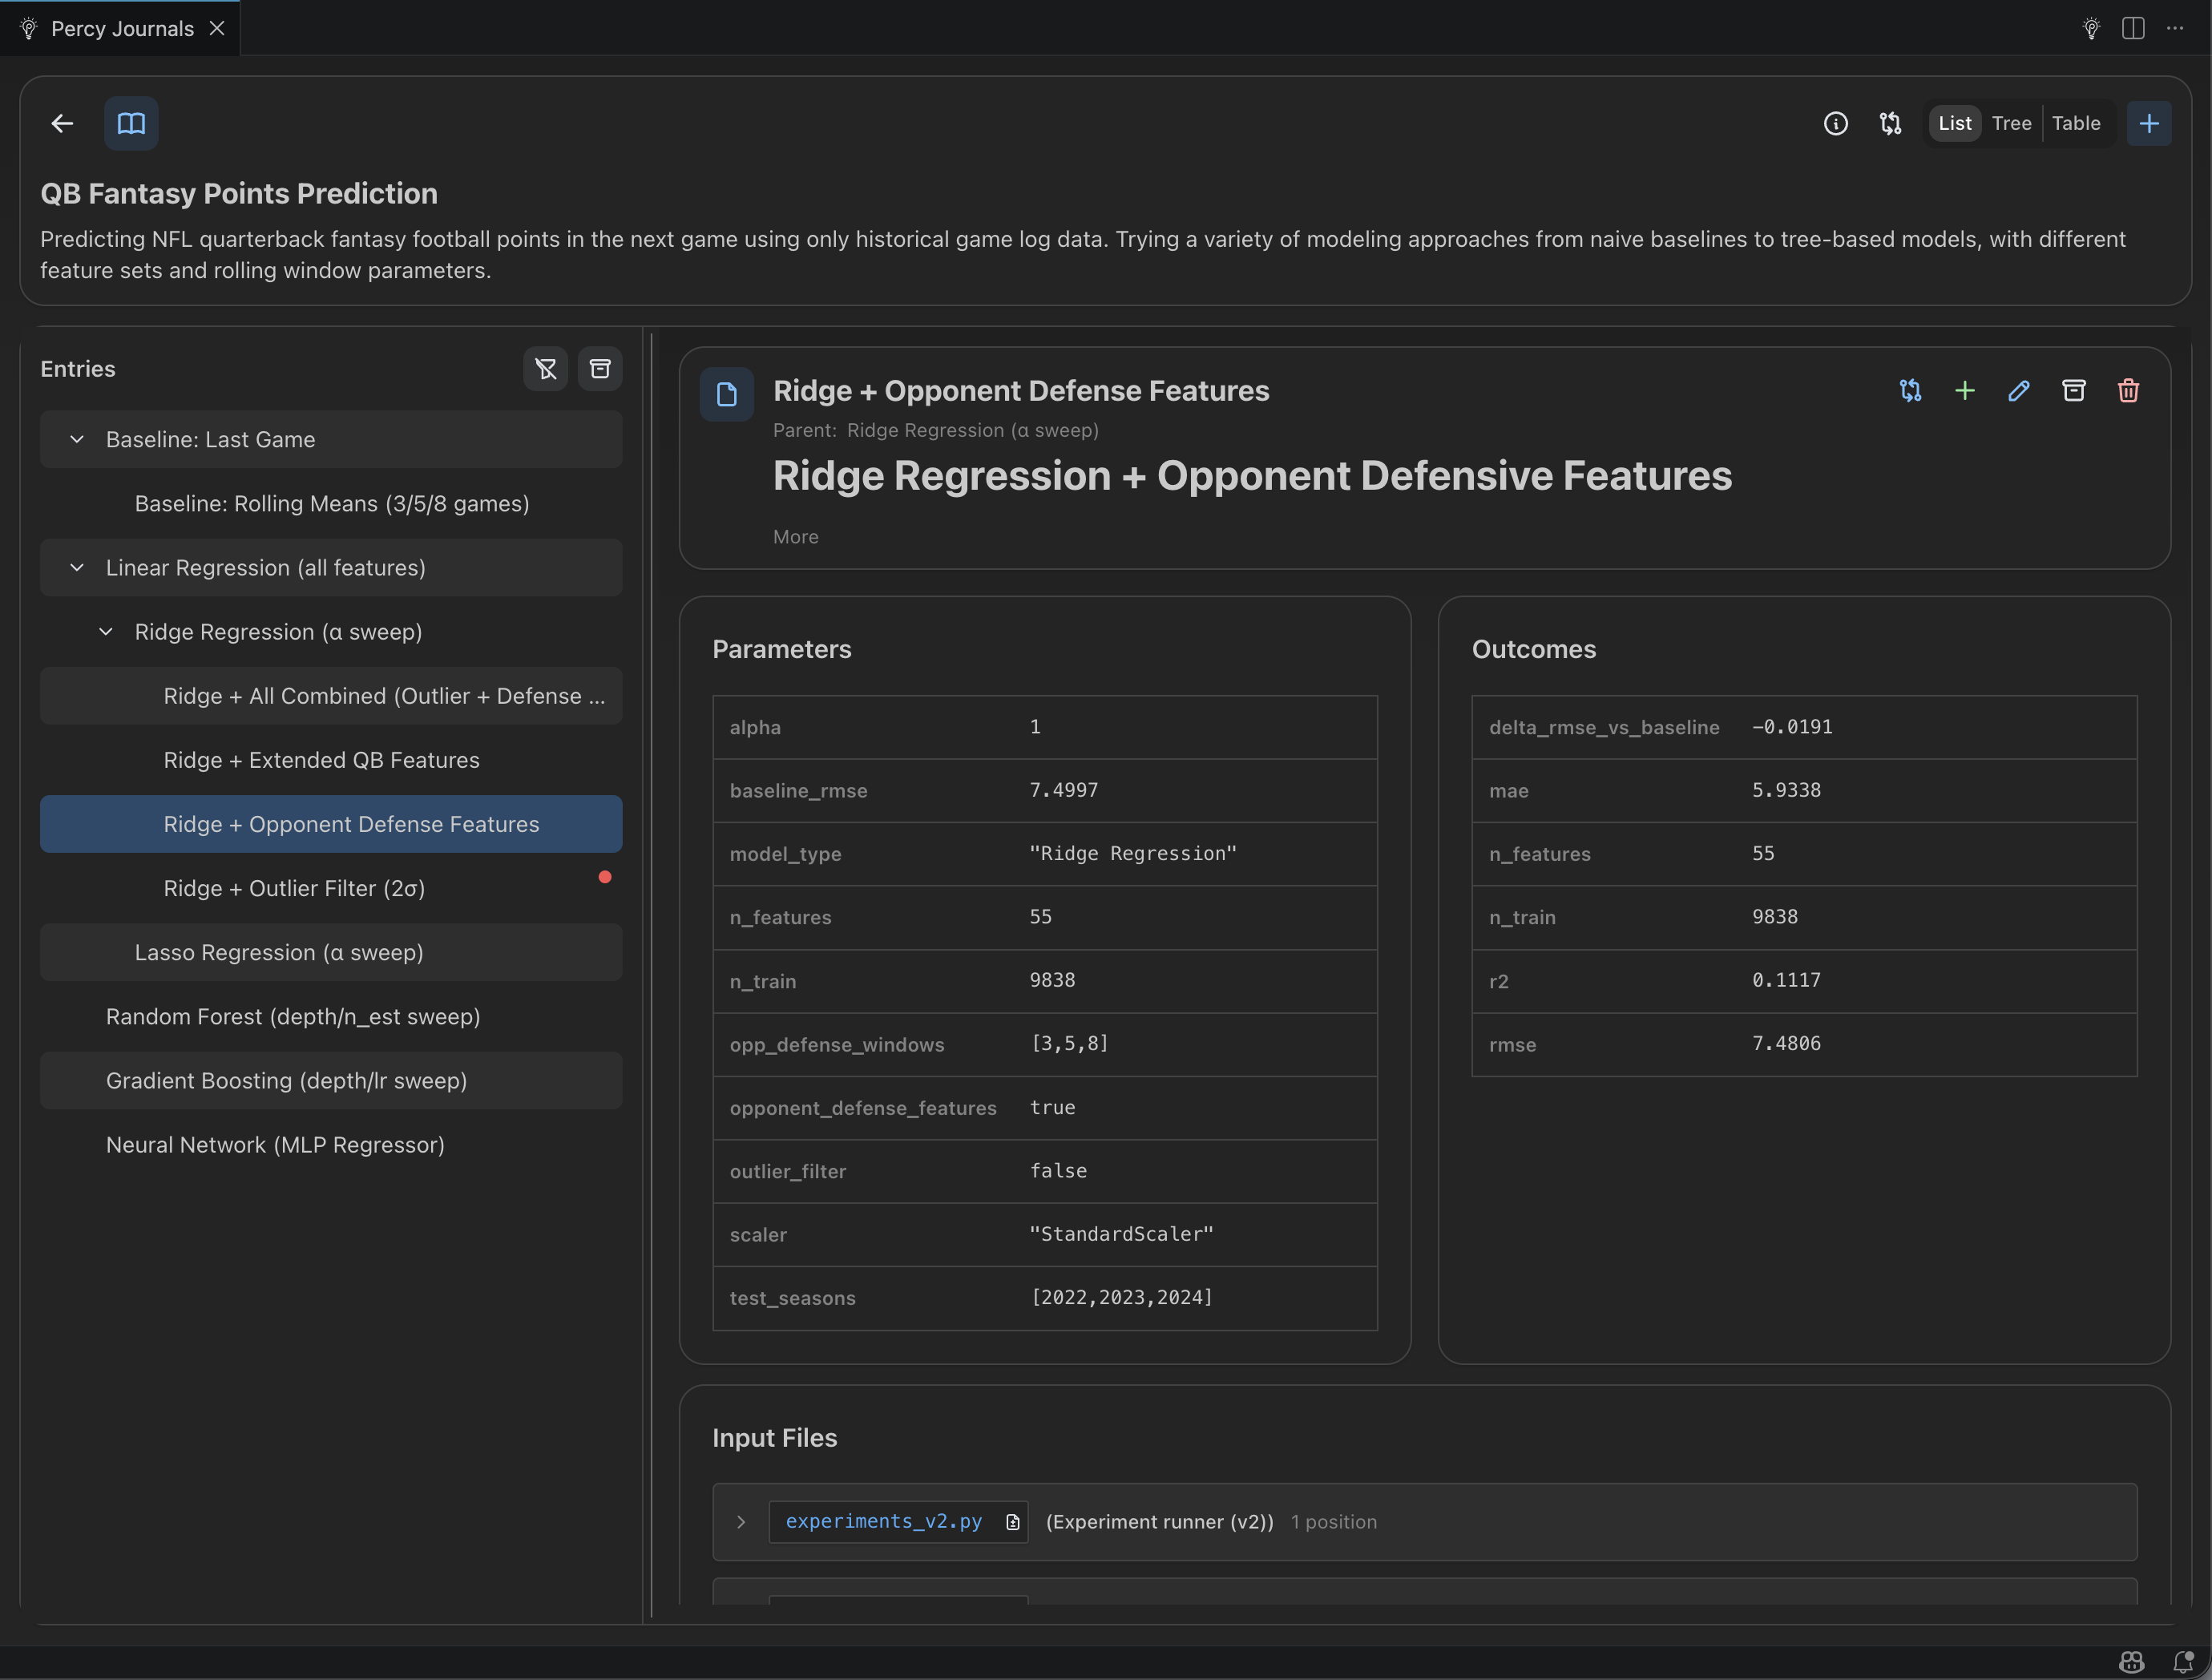Click the More link under the title
Viewport: 2212px width, 1680px height.
[795, 537]
